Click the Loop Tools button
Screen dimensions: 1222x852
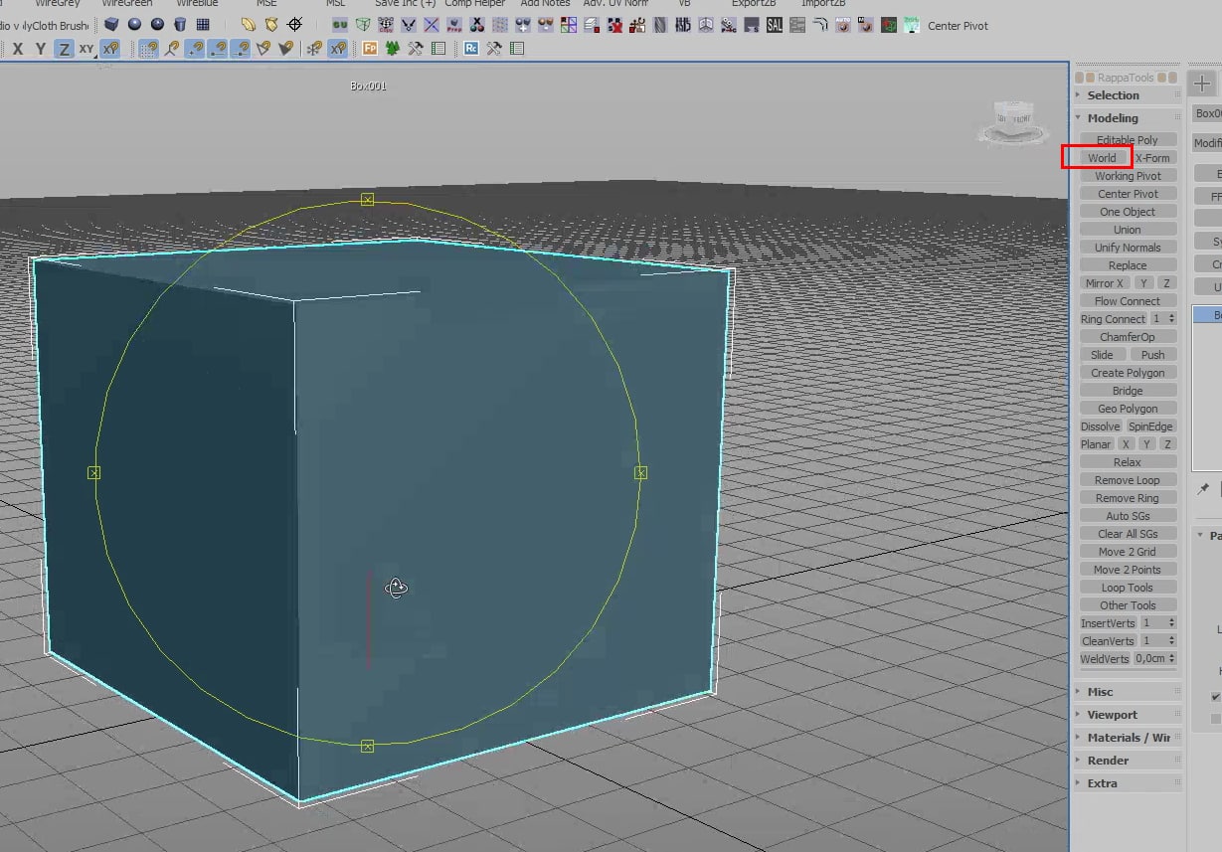[1128, 588]
